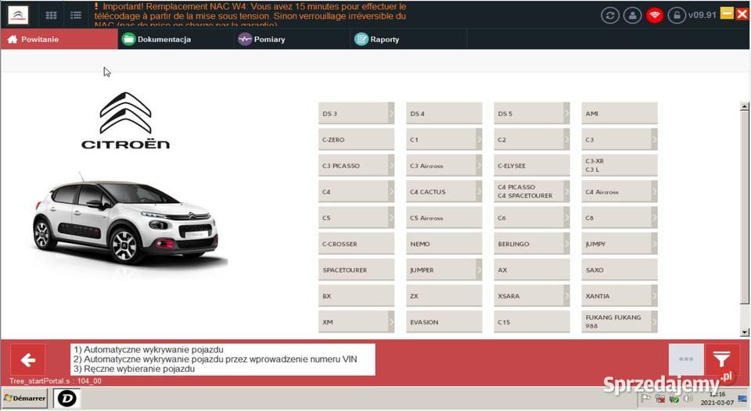The width and height of the screenshot is (751, 411).
Task: Expand the C3 model arrow
Action: [x=654, y=140]
